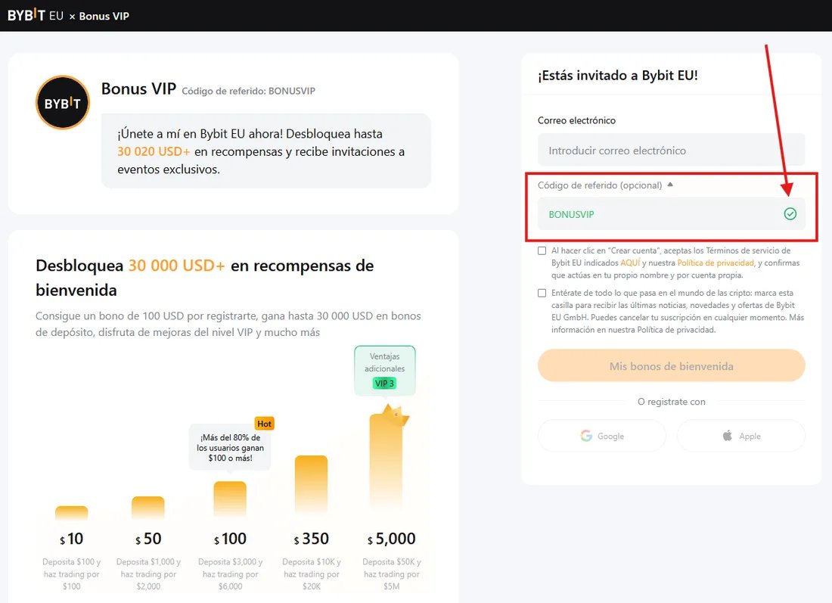Click the 'Deposita $50K y haz trading' text
832x603 pixels.
(x=392, y=573)
